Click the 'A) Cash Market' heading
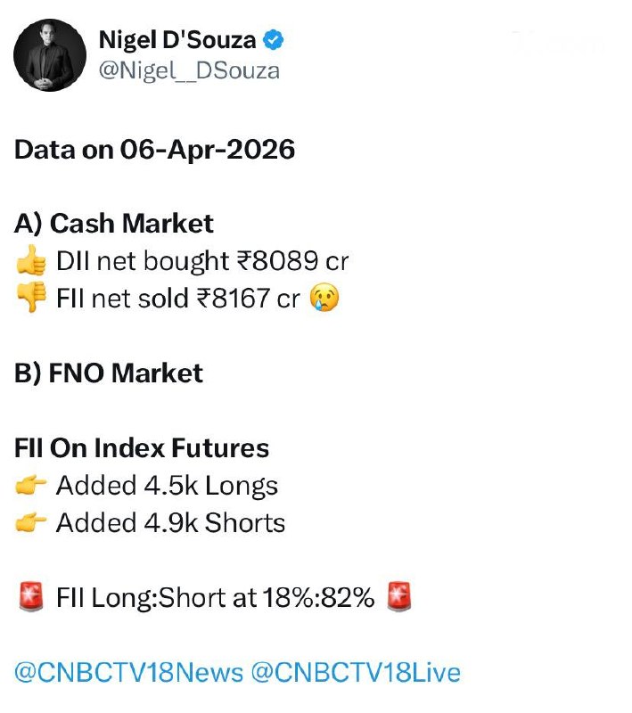This screenshot has width=632, height=713. click(114, 224)
